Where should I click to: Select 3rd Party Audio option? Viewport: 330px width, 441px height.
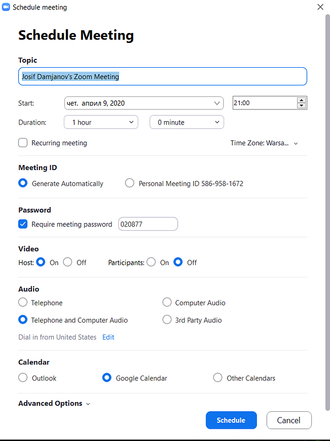tap(167, 320)
